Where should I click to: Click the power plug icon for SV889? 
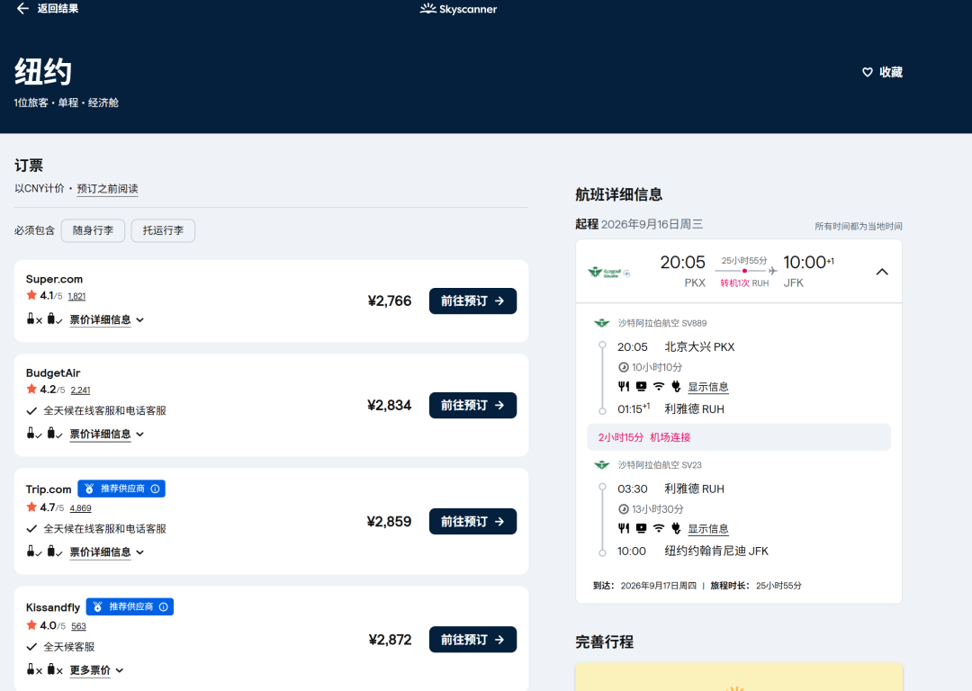pos(676,386)
